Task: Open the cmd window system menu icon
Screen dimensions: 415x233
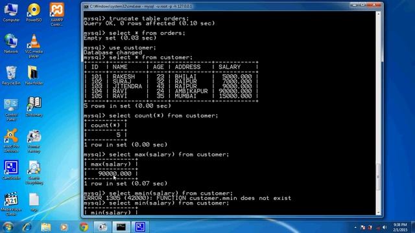Action: click(86, 6)
